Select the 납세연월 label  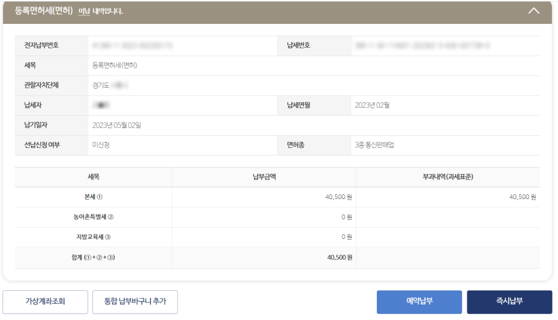[x=298, y=105]
